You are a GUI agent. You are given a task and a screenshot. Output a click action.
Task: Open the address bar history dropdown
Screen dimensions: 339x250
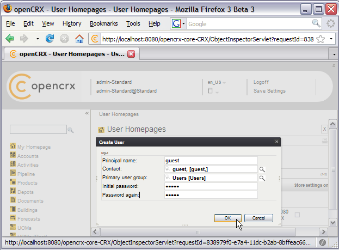(331, 39)
